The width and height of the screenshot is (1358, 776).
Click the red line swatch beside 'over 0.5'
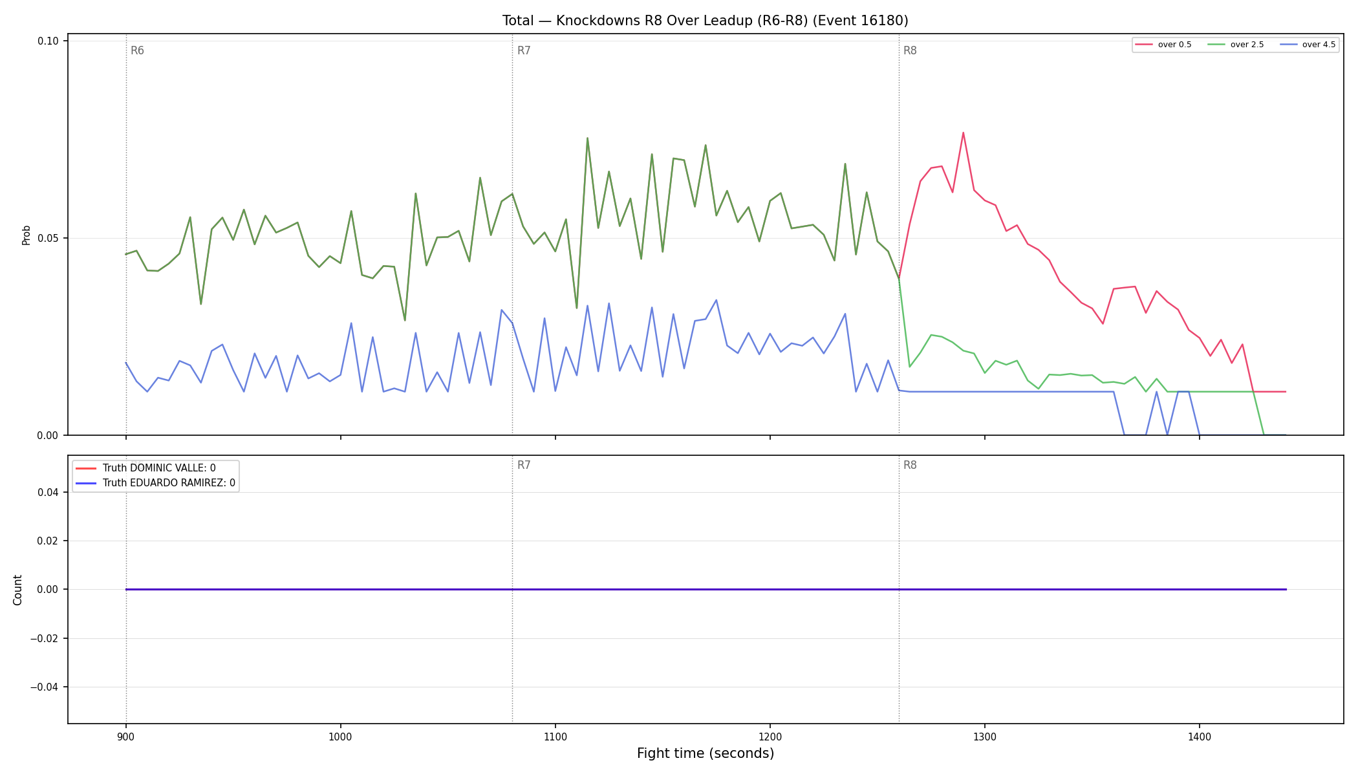click(x=1144, y=45)
